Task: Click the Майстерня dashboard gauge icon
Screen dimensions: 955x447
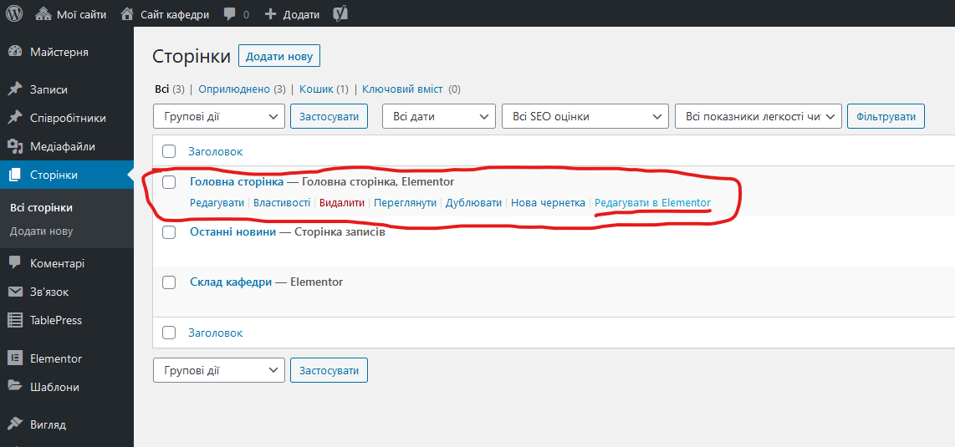Action: coord(15,53)
